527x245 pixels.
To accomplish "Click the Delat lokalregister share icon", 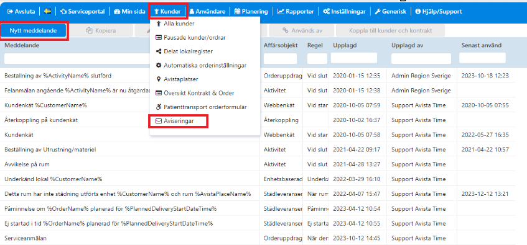I will [x=159, y=51].
